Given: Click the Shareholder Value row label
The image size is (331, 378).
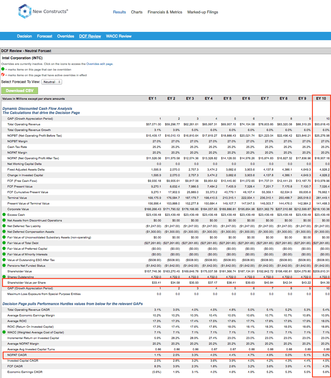Looking at the screenshot, I should click(x=20, y=271).
